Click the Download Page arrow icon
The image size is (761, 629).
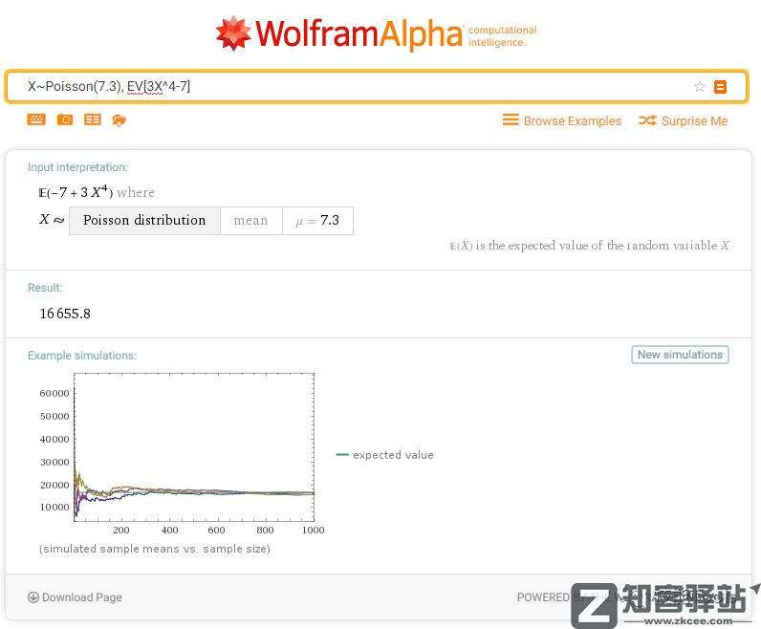pyautogui.click(x=33, y=597)
